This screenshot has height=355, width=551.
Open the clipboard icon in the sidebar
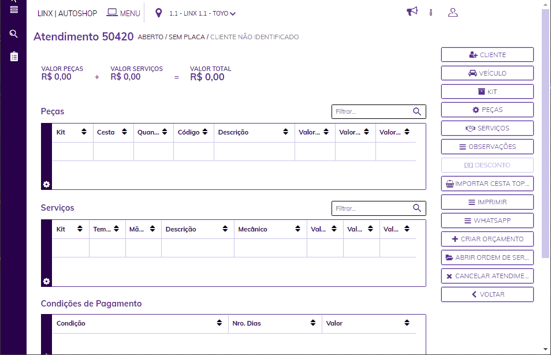click(14, 57)
